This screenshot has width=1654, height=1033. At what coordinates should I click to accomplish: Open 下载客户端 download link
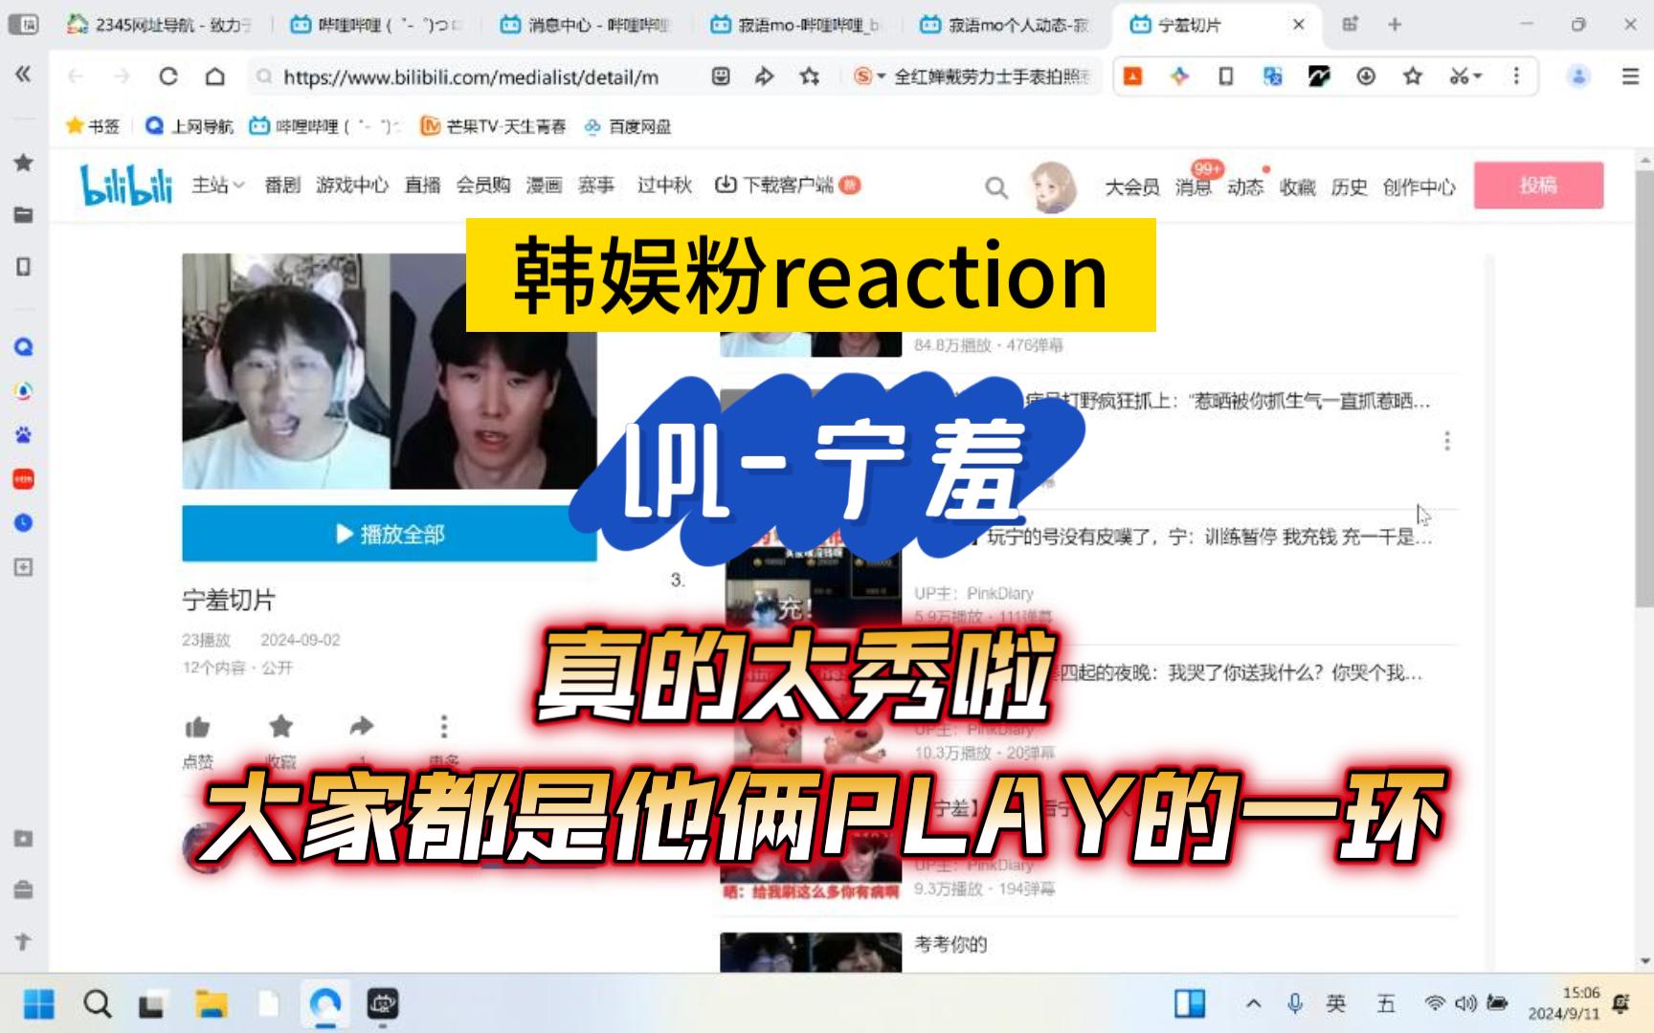point(787,185)
